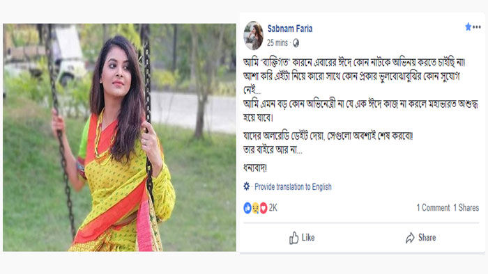Viewport: 488px width, 274px height.
Task: Click the ধন্যবাদ! line in the post
Action: (x=255, y=168)
